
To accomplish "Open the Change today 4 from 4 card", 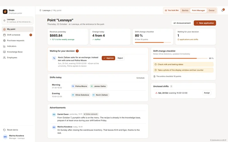I will 110,37.
